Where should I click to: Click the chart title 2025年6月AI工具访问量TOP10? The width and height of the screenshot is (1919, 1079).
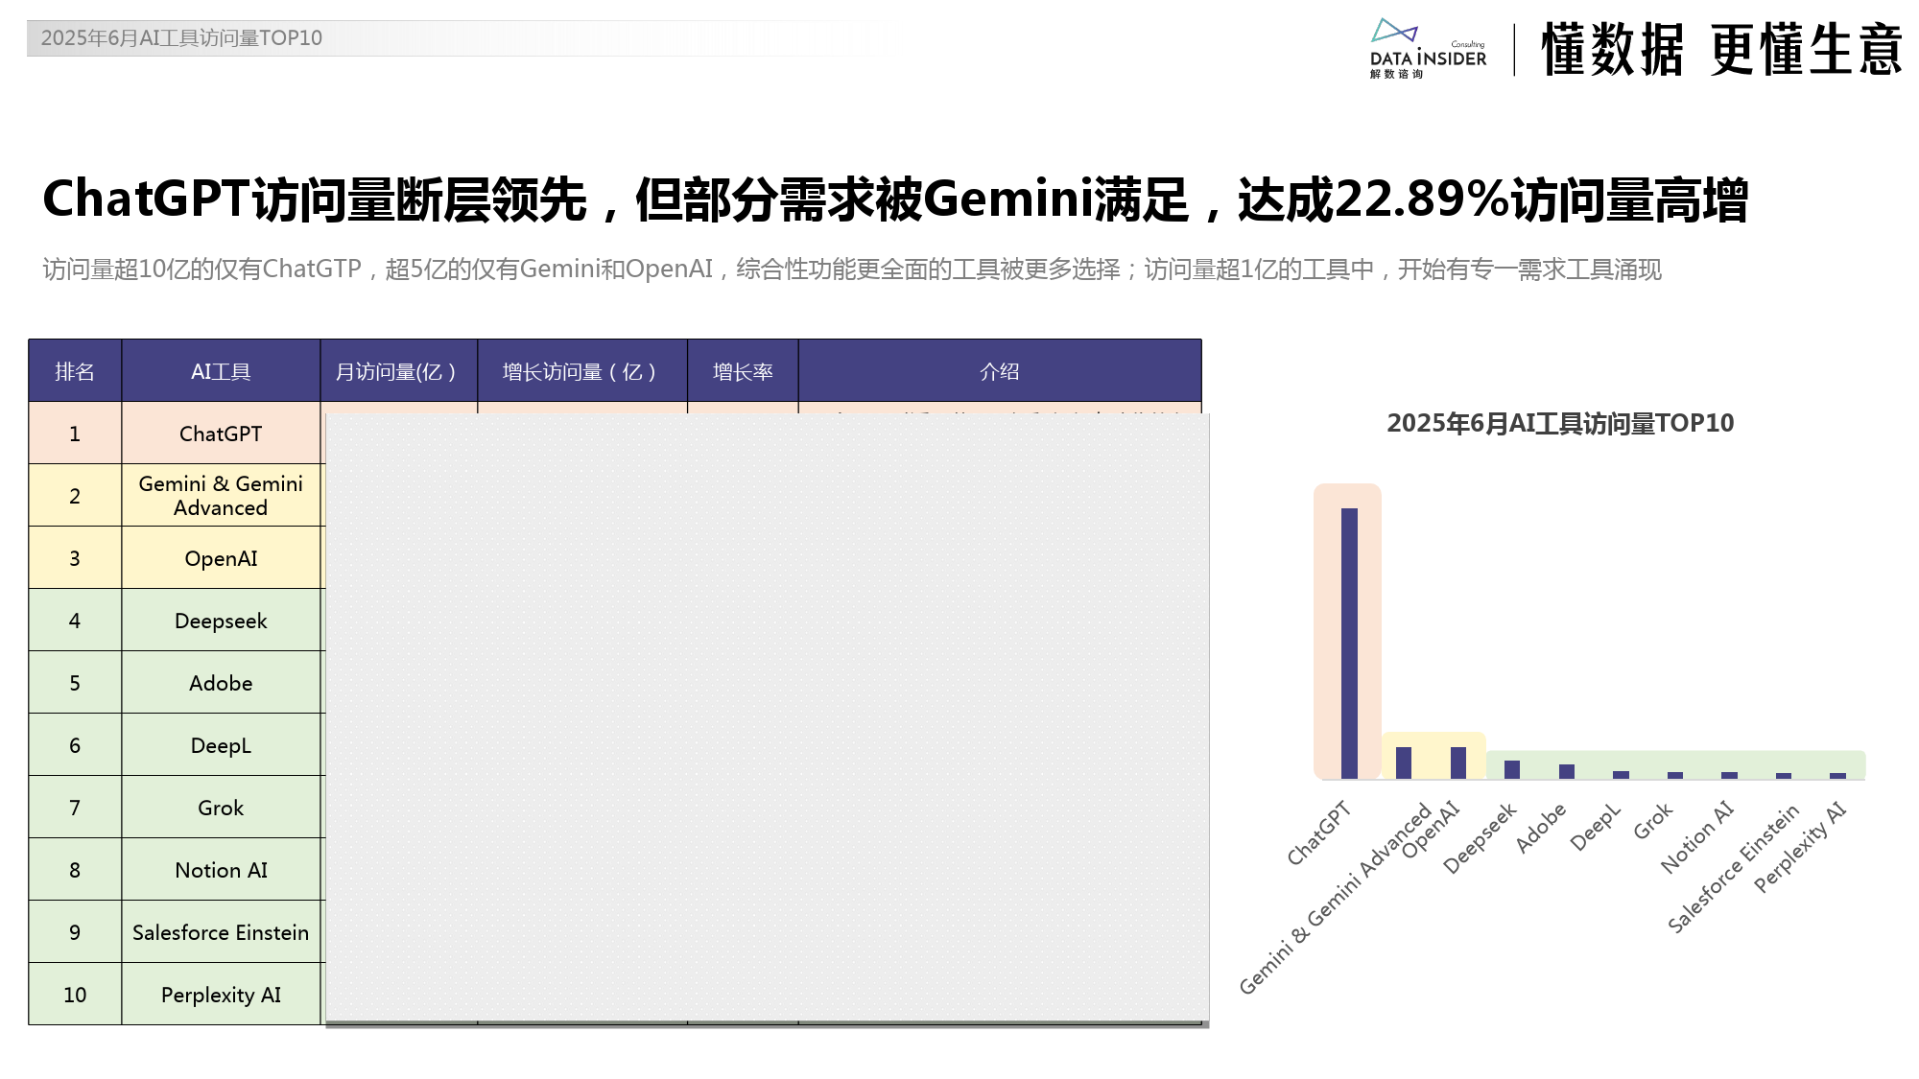pyautogui.click(x=1560, y=423)
